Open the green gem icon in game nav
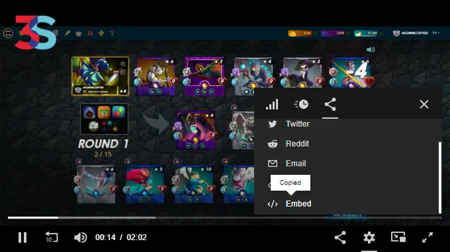The height and width of the screenshot is (252, 450). coord(101,33)
